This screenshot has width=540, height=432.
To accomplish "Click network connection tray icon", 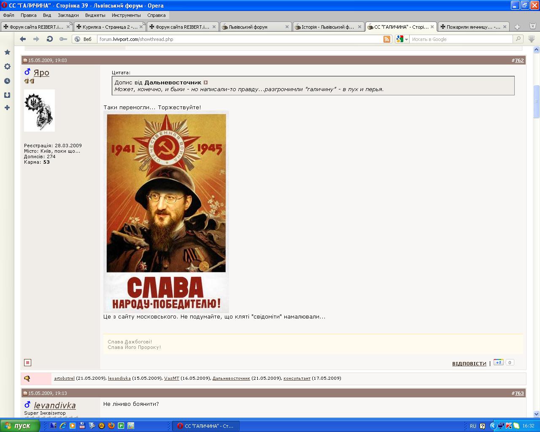I will pos(501,426).
